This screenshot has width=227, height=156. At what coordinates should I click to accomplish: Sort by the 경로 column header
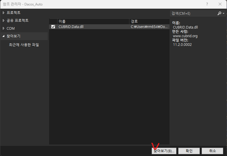click(149, 21)
